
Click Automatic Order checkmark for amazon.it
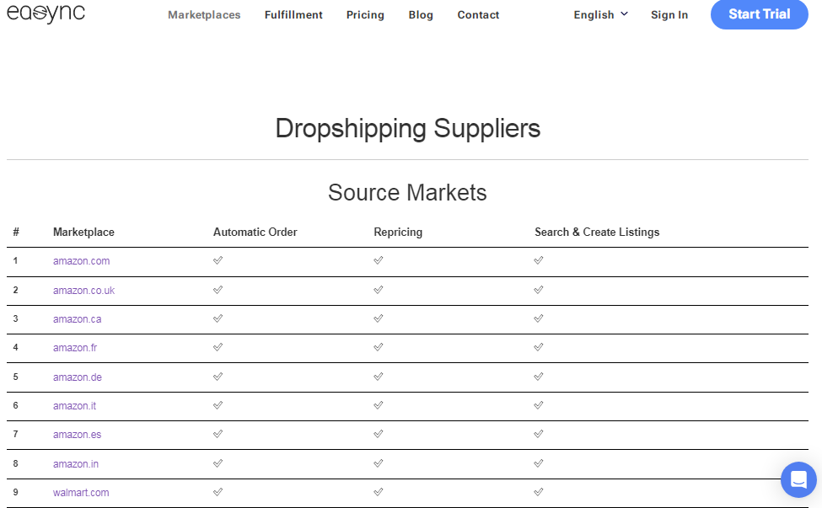pos(218,405)
